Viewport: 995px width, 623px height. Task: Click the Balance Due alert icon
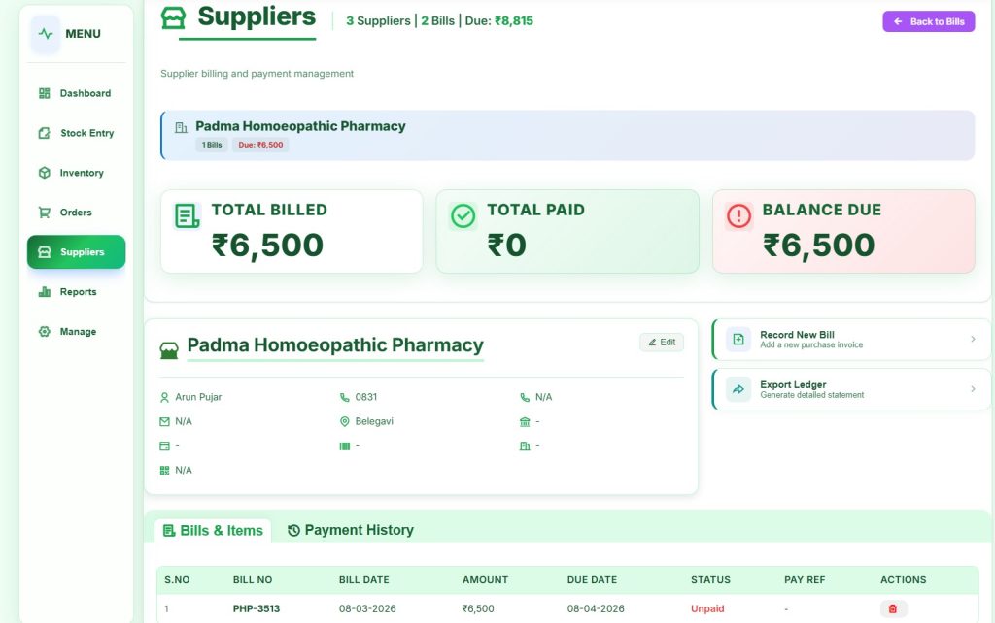pos(739,216)
